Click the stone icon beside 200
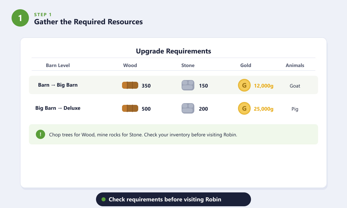347x208 pixels. [188, 108]
